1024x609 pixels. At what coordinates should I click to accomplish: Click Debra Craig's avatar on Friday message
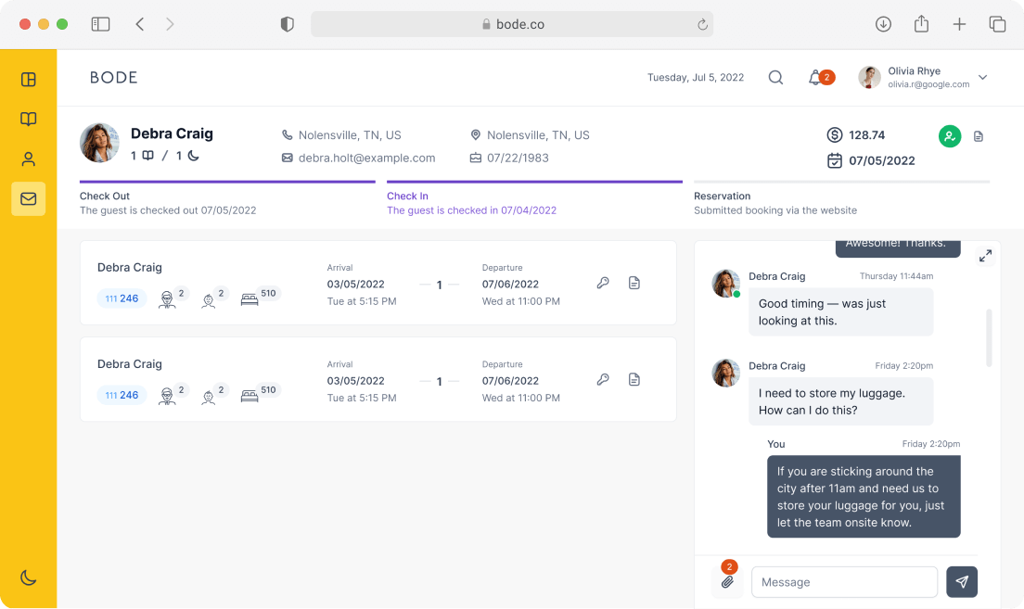(725, 373)
